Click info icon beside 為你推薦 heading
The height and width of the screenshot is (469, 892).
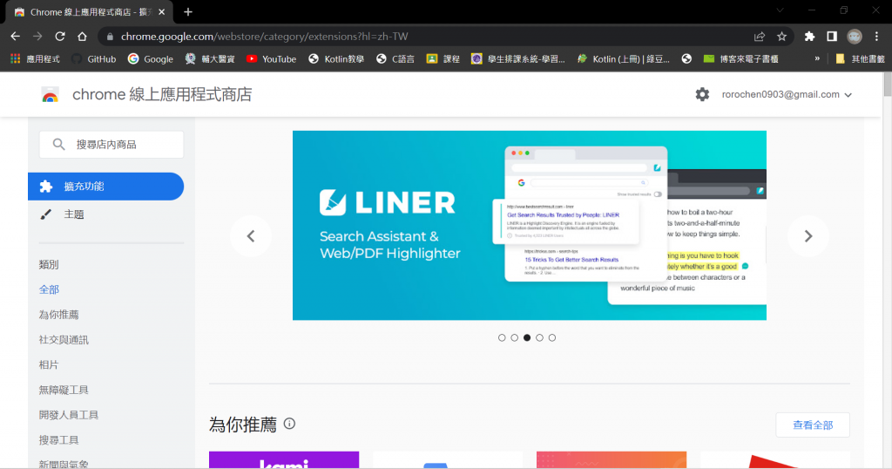tap(289, 424)
